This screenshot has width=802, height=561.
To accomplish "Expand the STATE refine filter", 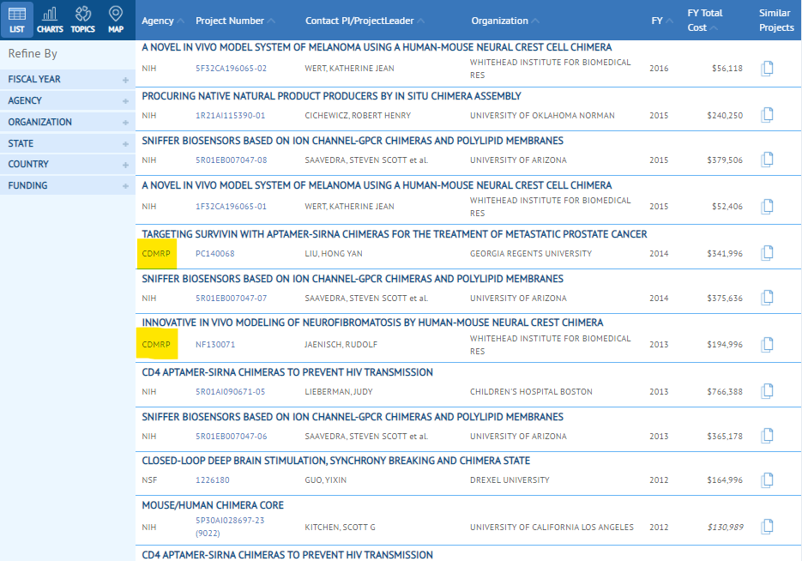I will click(68, 144).
